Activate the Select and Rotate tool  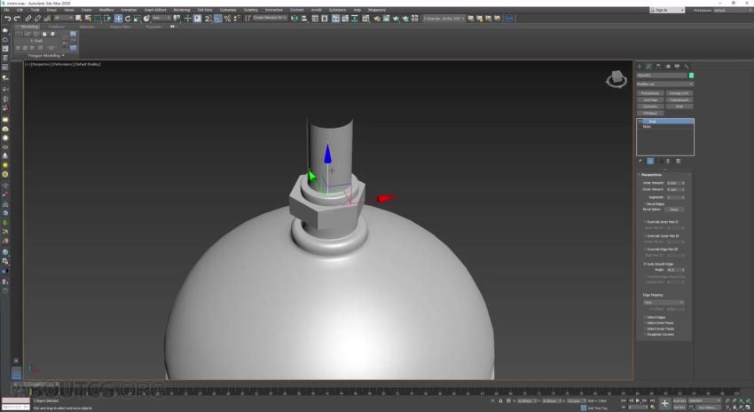coord(128,19)
